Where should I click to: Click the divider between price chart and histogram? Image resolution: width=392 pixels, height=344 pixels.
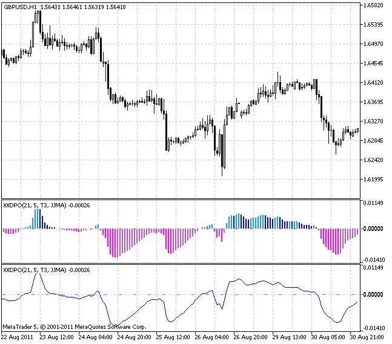tap(182, 198)
